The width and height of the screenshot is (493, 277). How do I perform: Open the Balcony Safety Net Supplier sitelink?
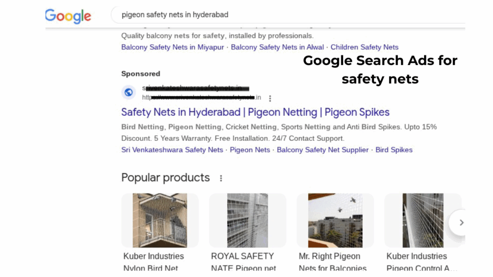coord(323,150)
